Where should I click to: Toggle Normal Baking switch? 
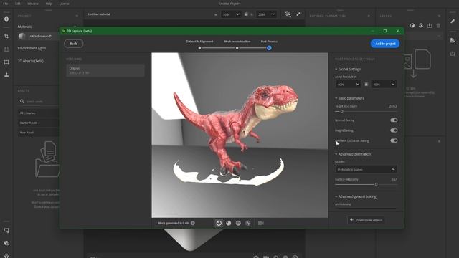pos(394,120)
